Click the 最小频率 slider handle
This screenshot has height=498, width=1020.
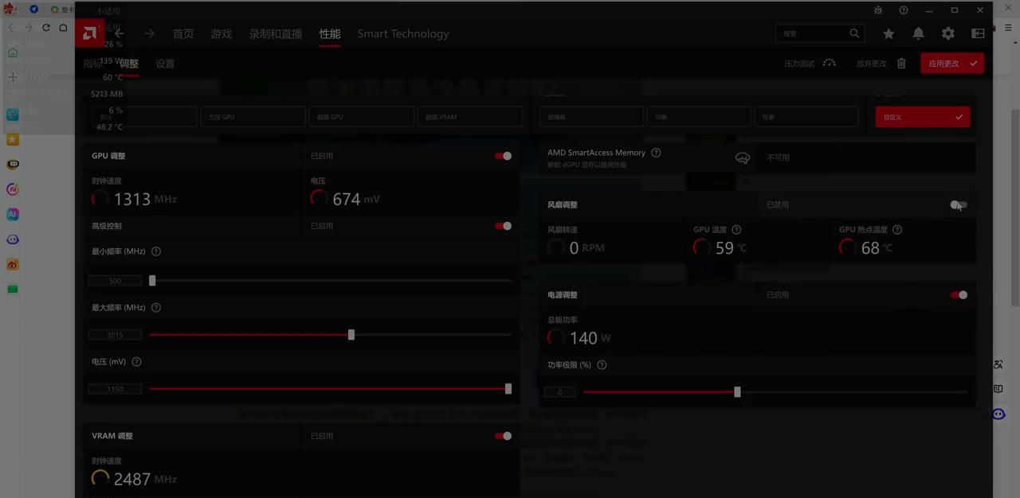[152, 281]
